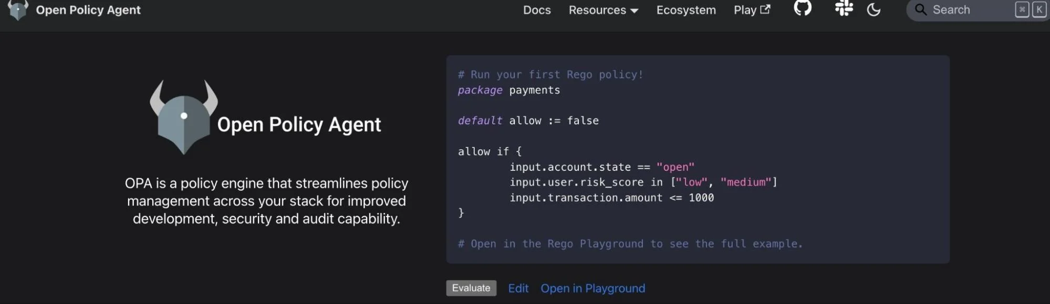Screen dimensions: 1050x304
Task: Click the large OPA helmet logo
Action: (184, 117)
